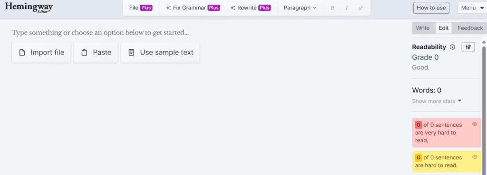Click the Rewrite Plus option
The width and height of the screenshot is (487, 175).
pos(250,8)
